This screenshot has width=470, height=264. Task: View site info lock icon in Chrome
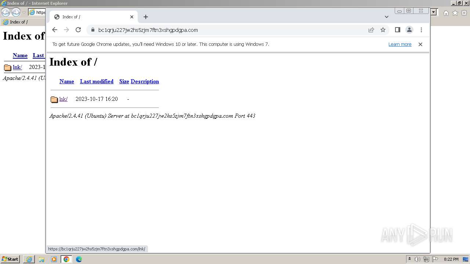click(x=93, y=30)
